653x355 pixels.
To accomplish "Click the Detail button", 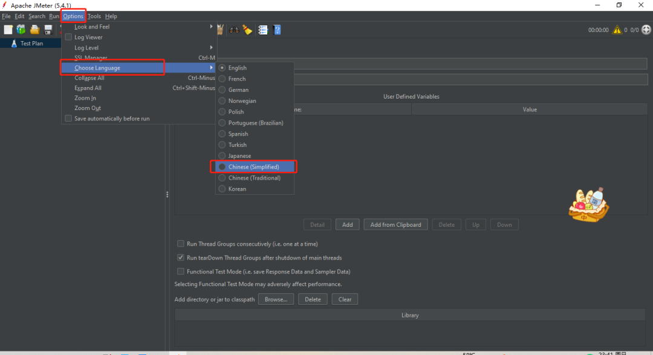I will [x=317, y=224].
